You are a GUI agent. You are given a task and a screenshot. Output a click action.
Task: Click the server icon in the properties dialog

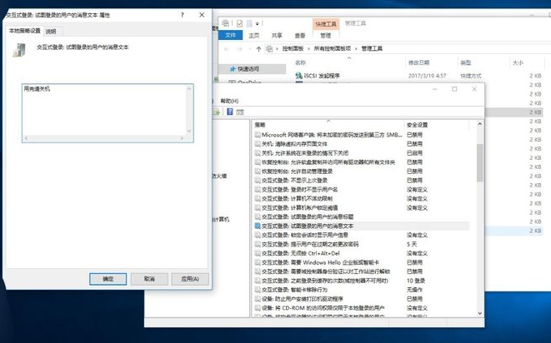pyautogui.click(x=18, y=51)
